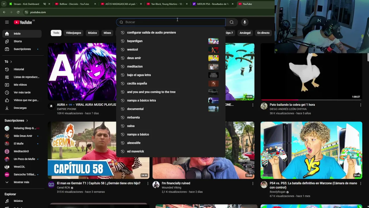
Task: Open Wounded Viking channel avatar
Action: [x=156, y=185]
